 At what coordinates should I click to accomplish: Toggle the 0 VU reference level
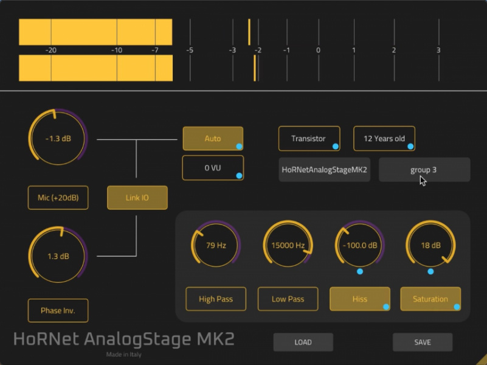point(212,167)
